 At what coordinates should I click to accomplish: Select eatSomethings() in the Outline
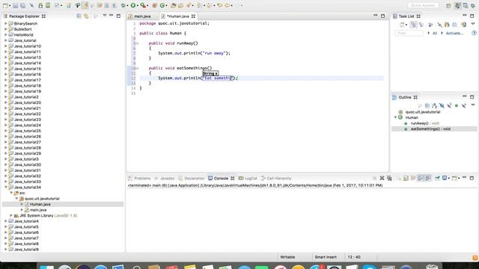431,129
